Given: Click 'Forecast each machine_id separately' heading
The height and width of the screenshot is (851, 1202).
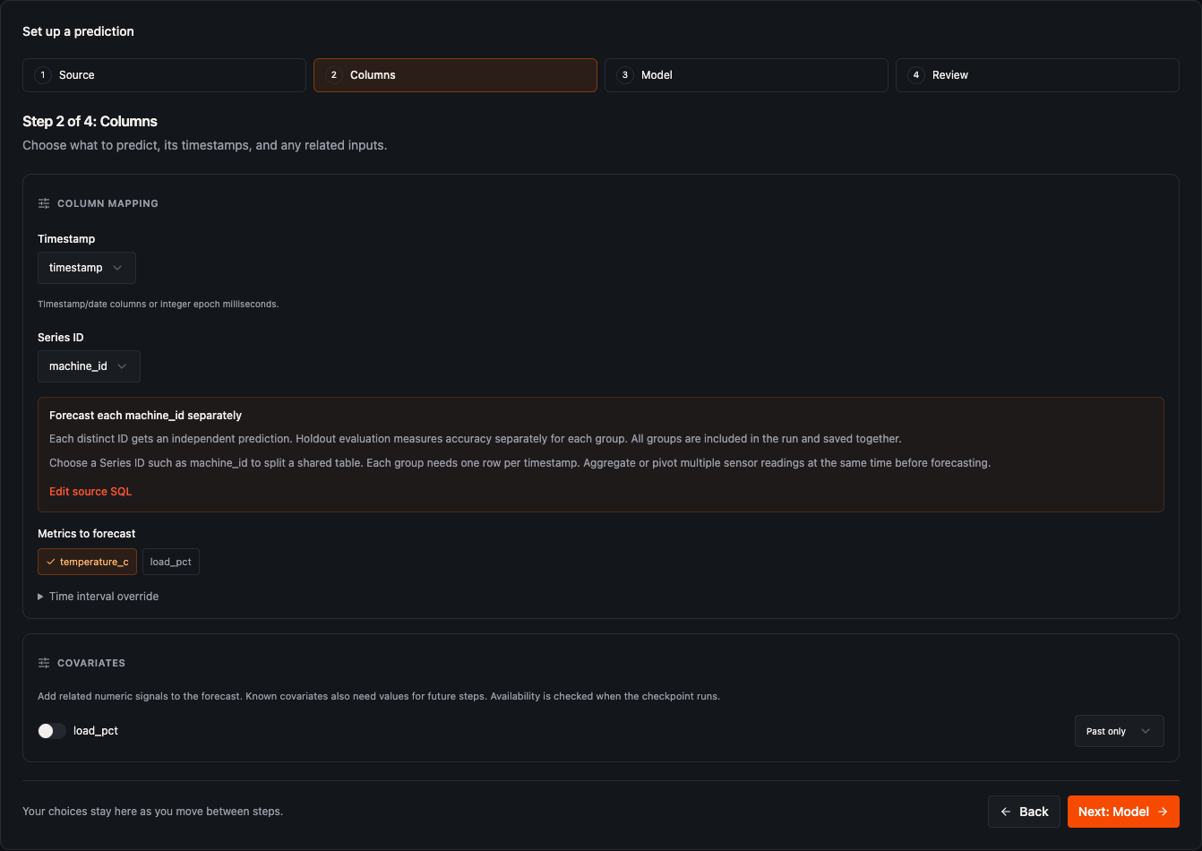Looking at the screenshot, I should click(145, 416).
